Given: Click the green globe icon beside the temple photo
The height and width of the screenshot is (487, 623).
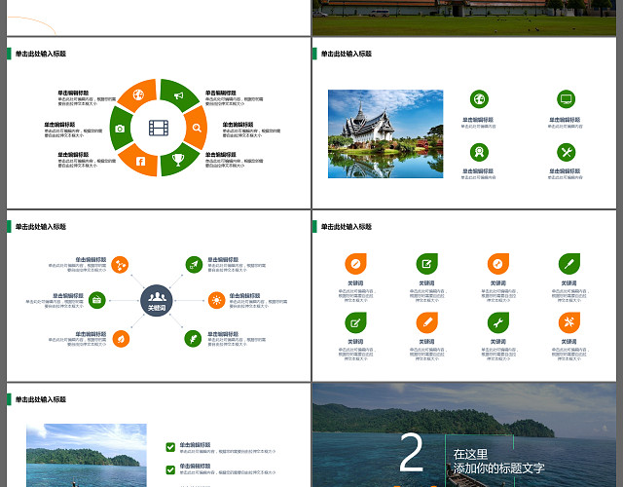Looking at the screenshot, I should pos(479,99).
